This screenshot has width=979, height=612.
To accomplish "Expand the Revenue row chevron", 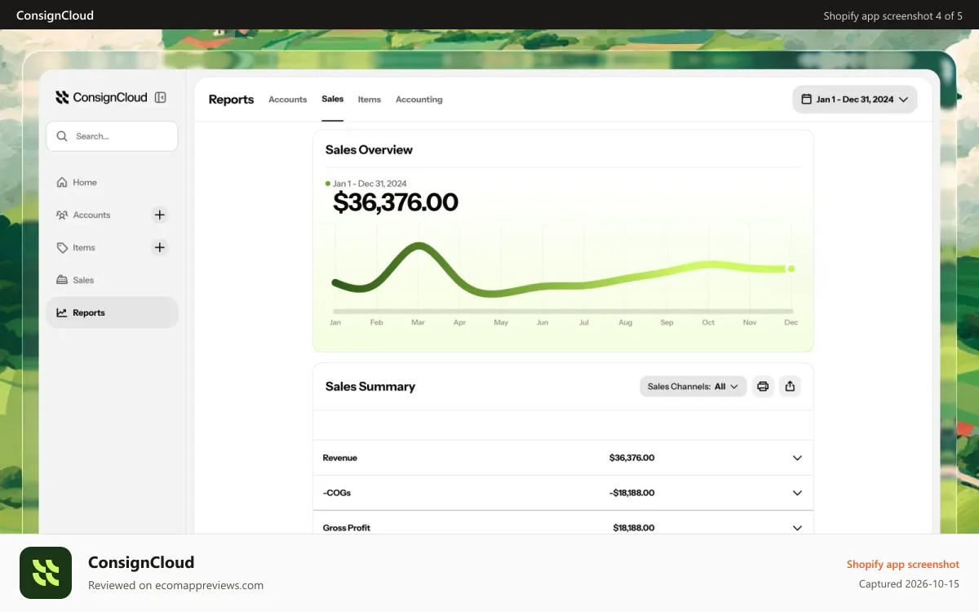I will (x=798, y=458).
